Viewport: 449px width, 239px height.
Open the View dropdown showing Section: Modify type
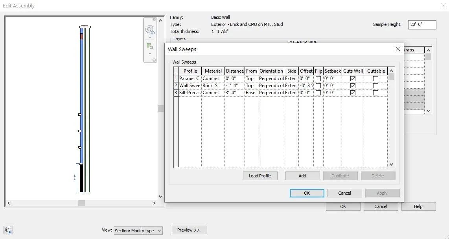138,230
